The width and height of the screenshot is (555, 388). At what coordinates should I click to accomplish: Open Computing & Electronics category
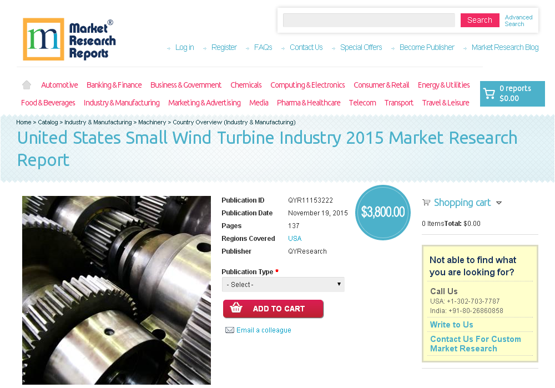[x=307, y=85]
